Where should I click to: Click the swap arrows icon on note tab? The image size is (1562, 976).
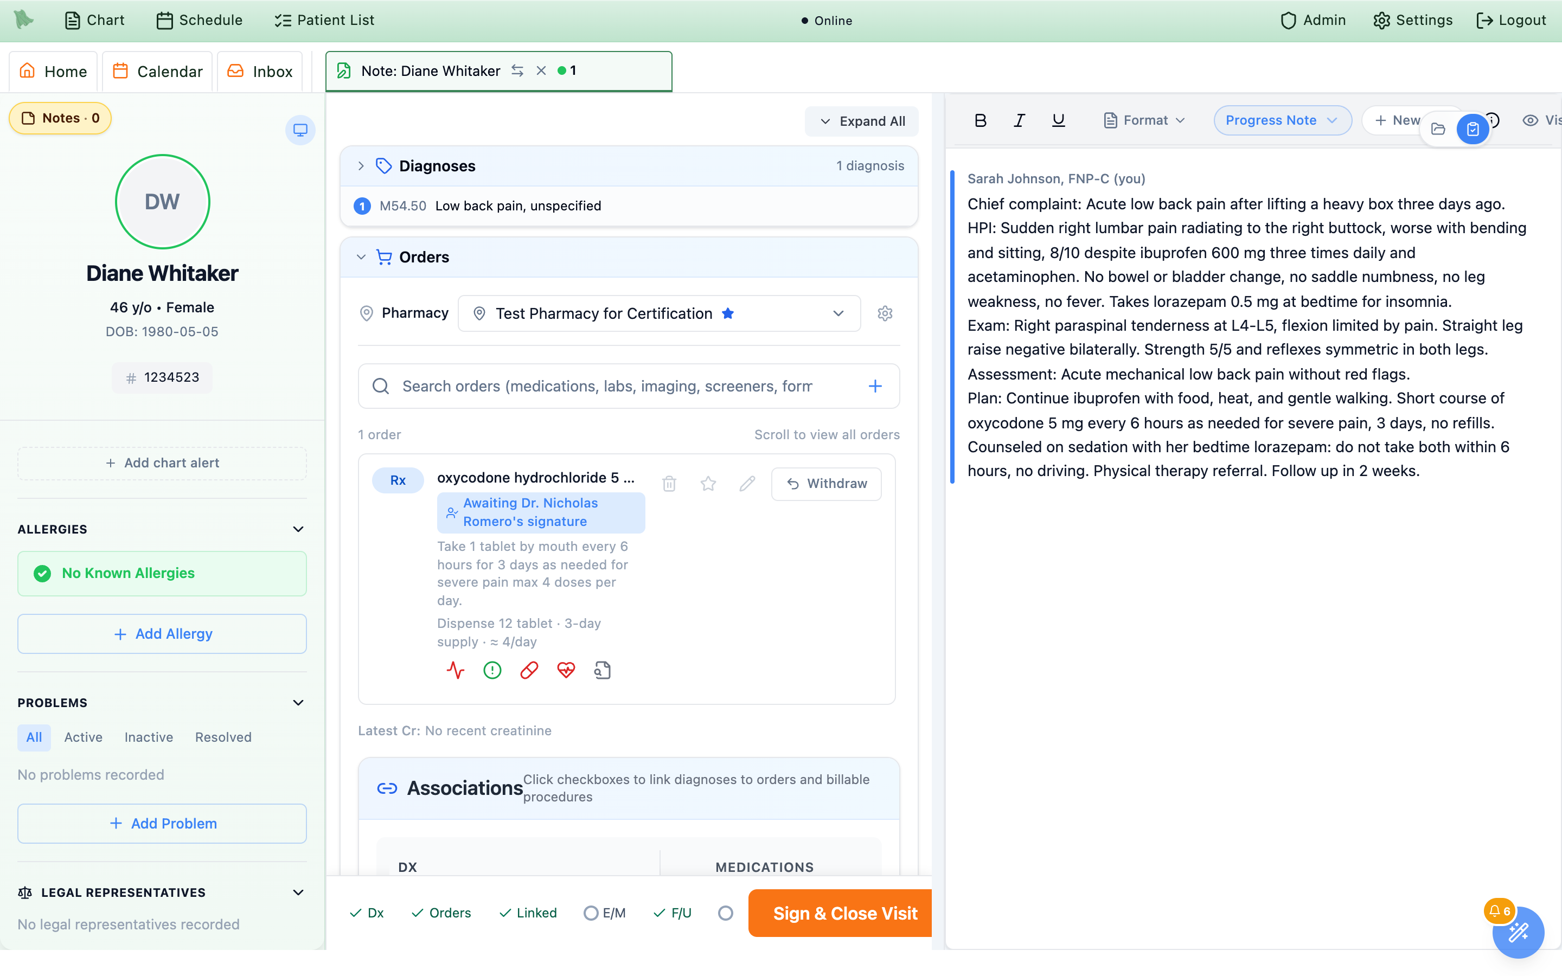(517, 70)
